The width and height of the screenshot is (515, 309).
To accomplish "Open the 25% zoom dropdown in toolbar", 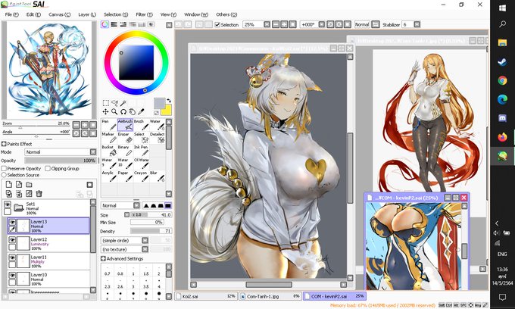I will pos(267,25).
